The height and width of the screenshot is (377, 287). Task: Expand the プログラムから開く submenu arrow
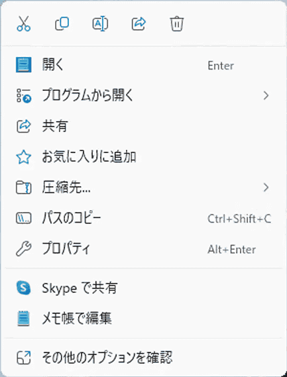point(266,95)
